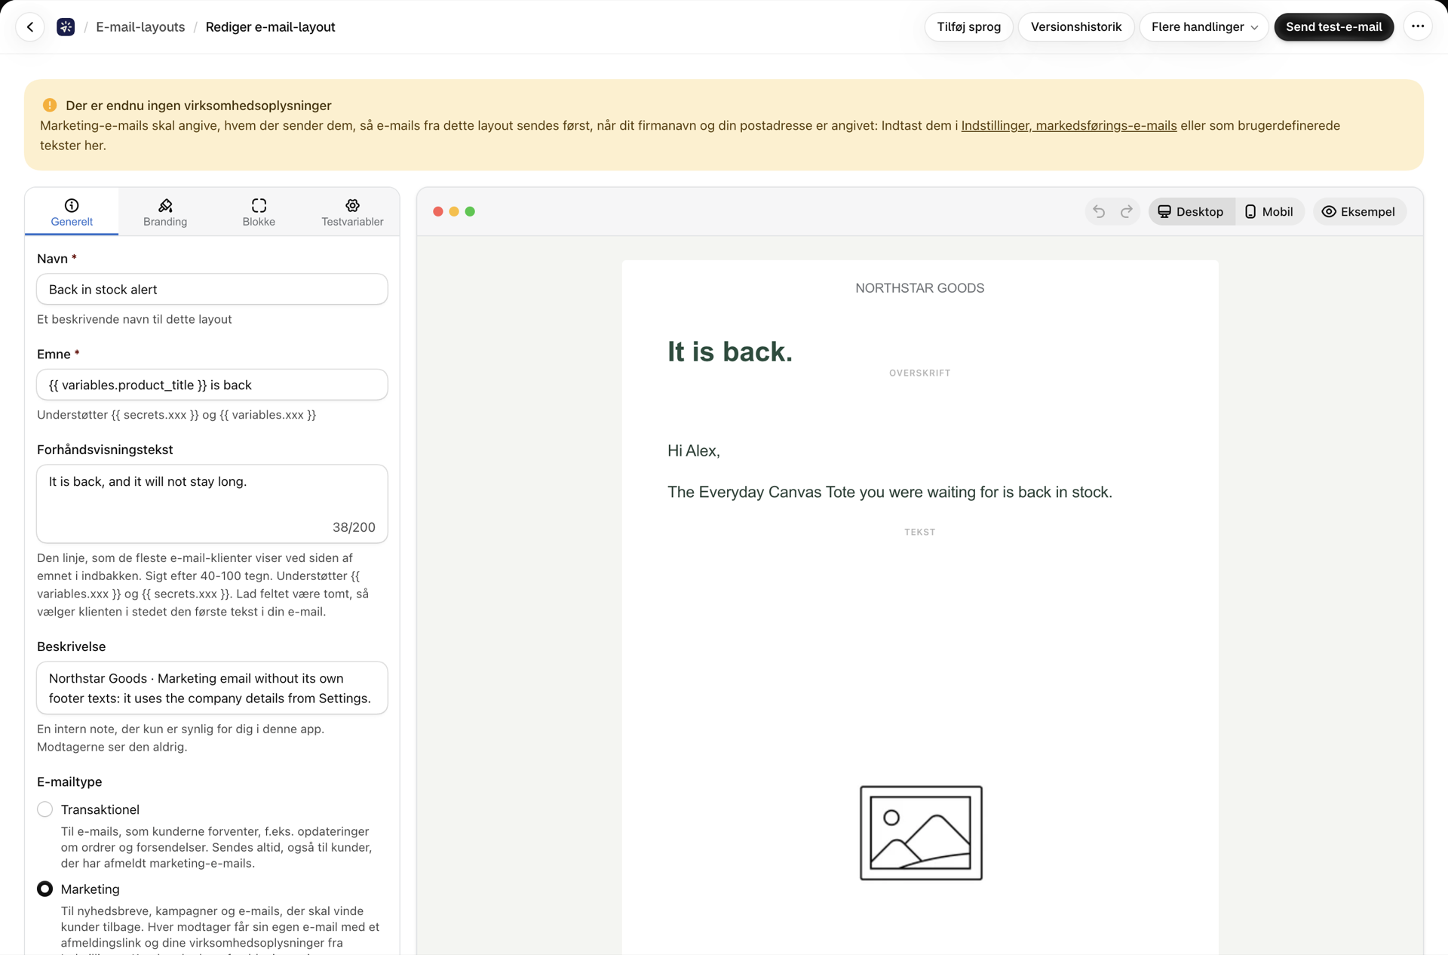The width and height of the screenshot is (1448, 955).
Task: Click the Rediger e-mail-layout breadcrumb text
Action: coord(270,27)
